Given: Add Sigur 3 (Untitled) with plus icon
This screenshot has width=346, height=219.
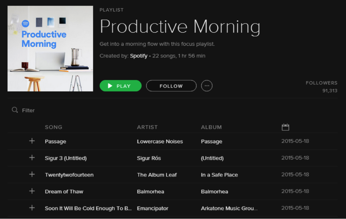Looking at the screenshot, I should click(x=32, y=158).
